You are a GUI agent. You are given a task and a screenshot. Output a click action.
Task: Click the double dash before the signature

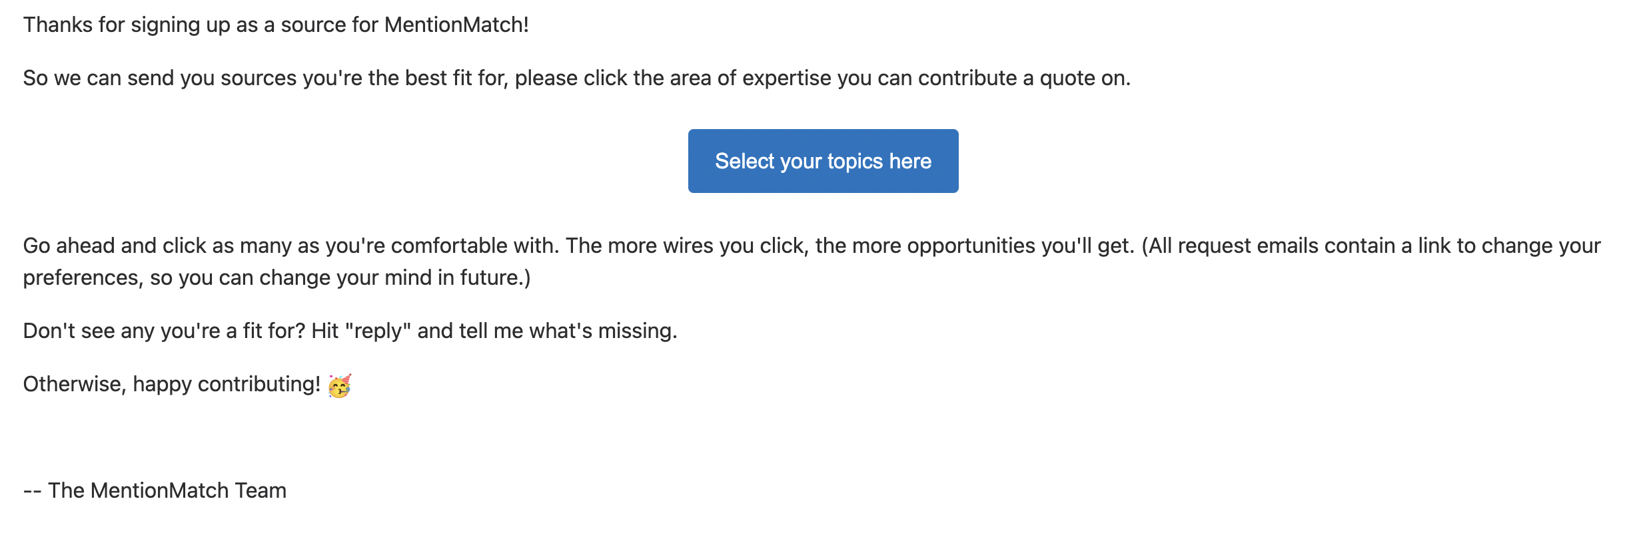[32, 491]
